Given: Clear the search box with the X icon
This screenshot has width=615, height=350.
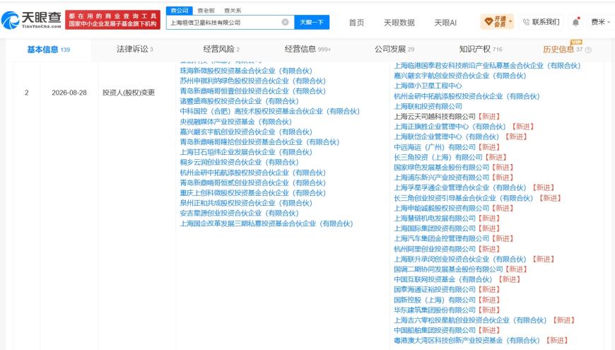Looking at the screenshot, I should pyautogui.click(x=285, y=23).
